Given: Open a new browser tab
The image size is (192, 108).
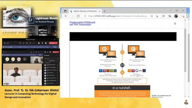Looking at the screenshot, I should pyautogui.click(x=104, y=11).
